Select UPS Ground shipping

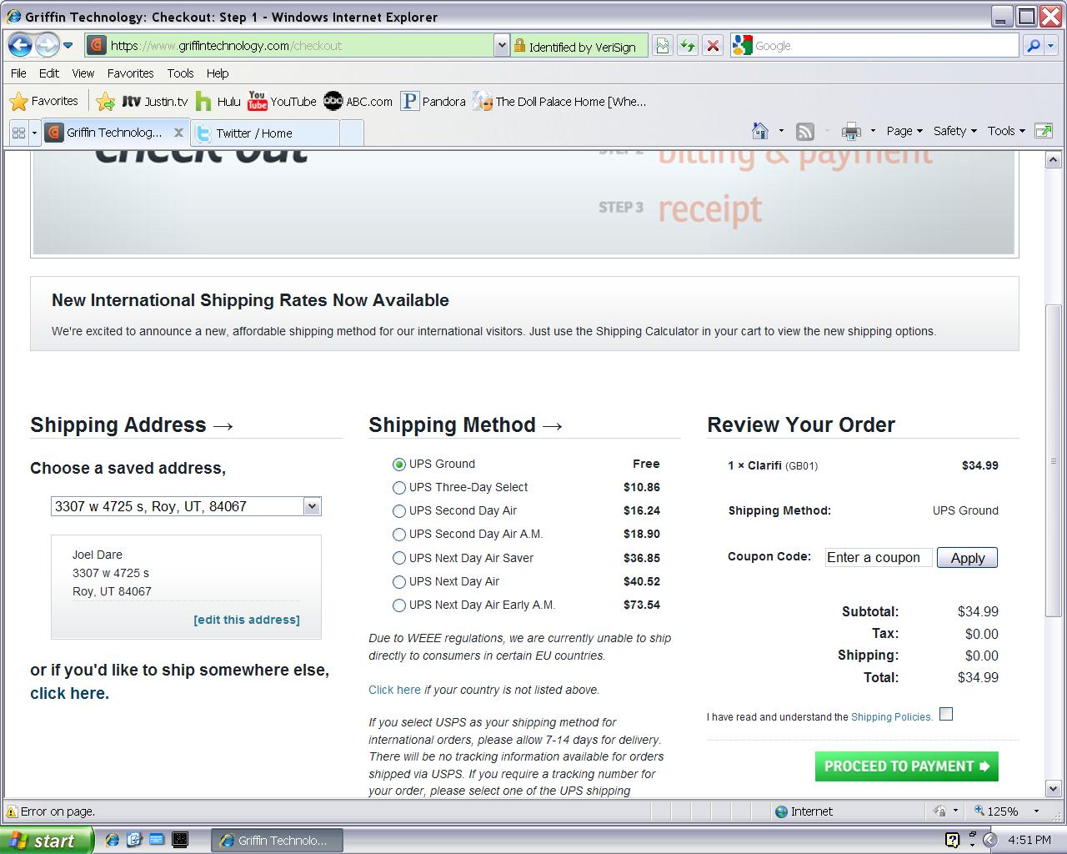[399, 465]
